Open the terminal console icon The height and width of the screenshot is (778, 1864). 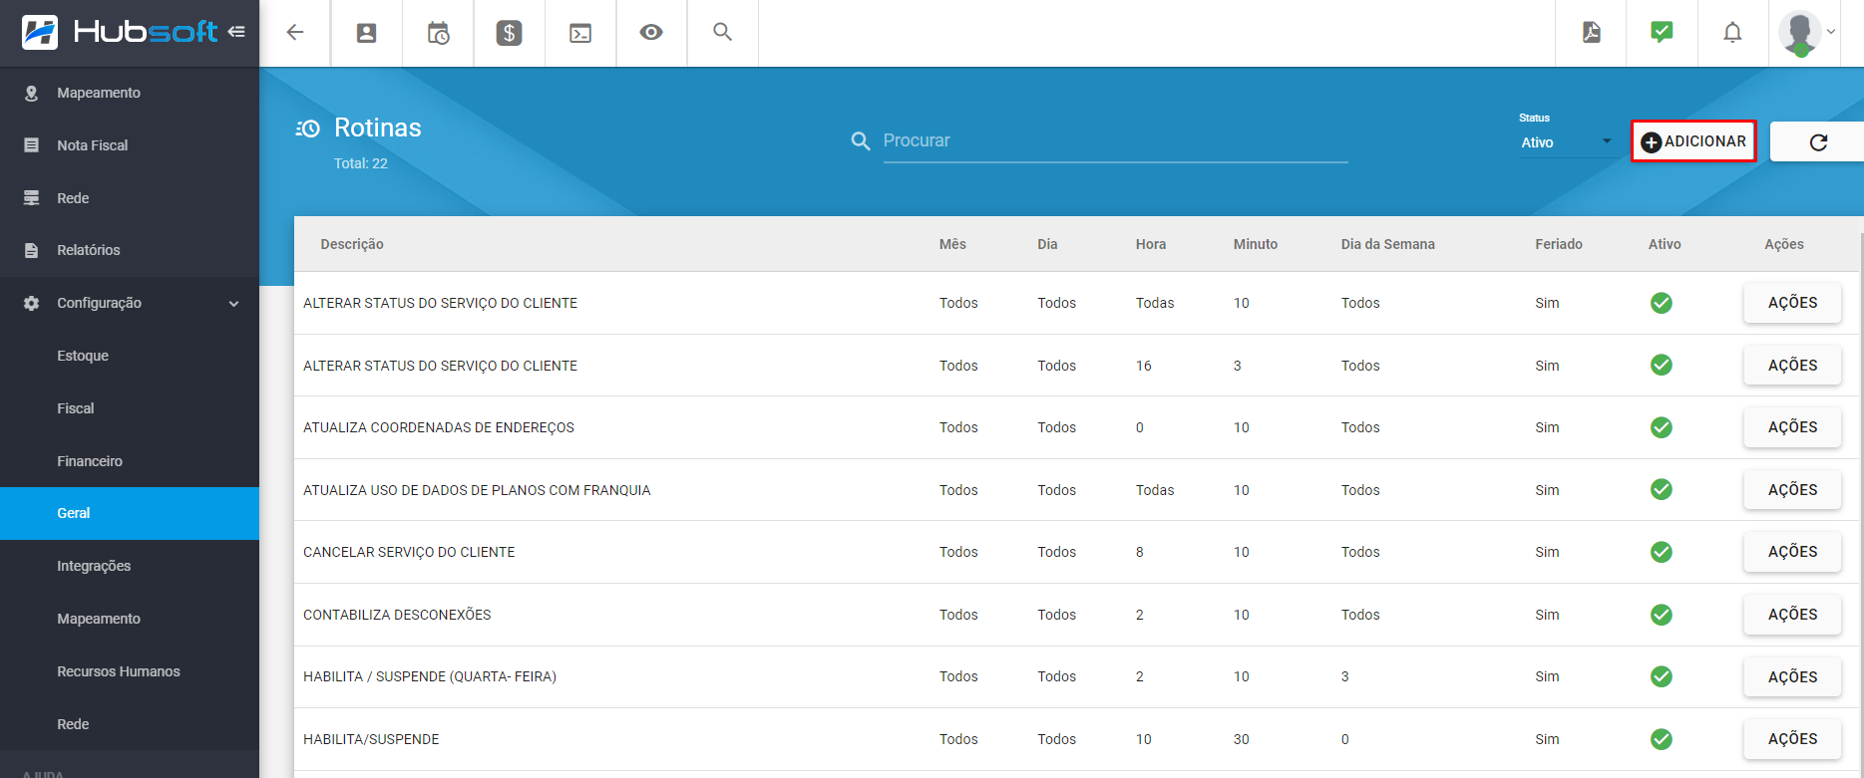click(x=580, y=33)
